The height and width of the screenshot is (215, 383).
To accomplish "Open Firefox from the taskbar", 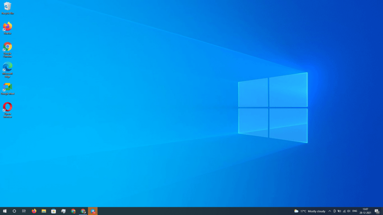I will [34, 211].
